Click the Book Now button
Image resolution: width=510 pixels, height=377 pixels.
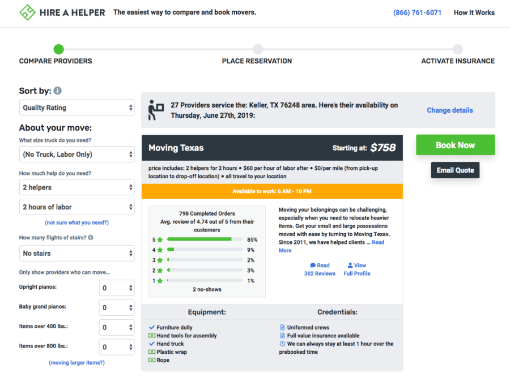[456, 145]
